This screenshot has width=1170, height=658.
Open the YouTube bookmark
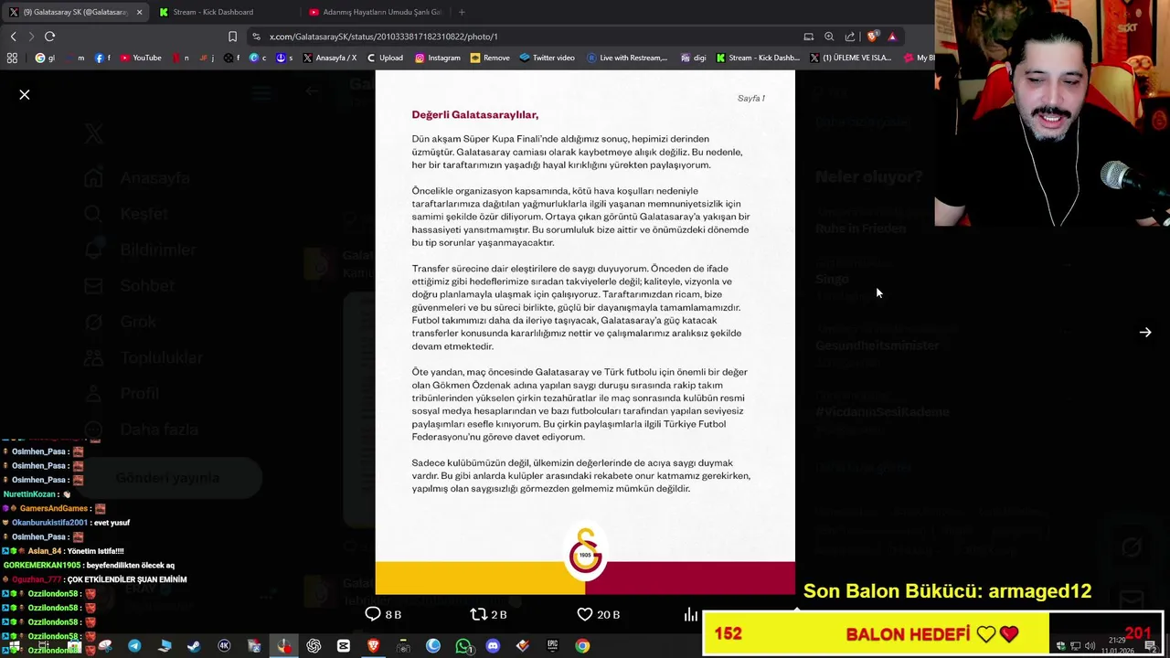(x=141, y=58)
